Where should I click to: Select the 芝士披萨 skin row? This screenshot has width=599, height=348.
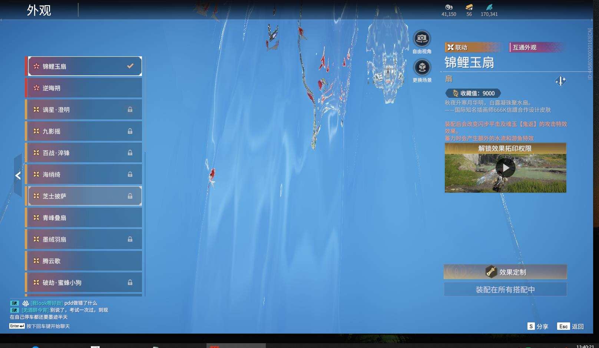click(85, 196)
